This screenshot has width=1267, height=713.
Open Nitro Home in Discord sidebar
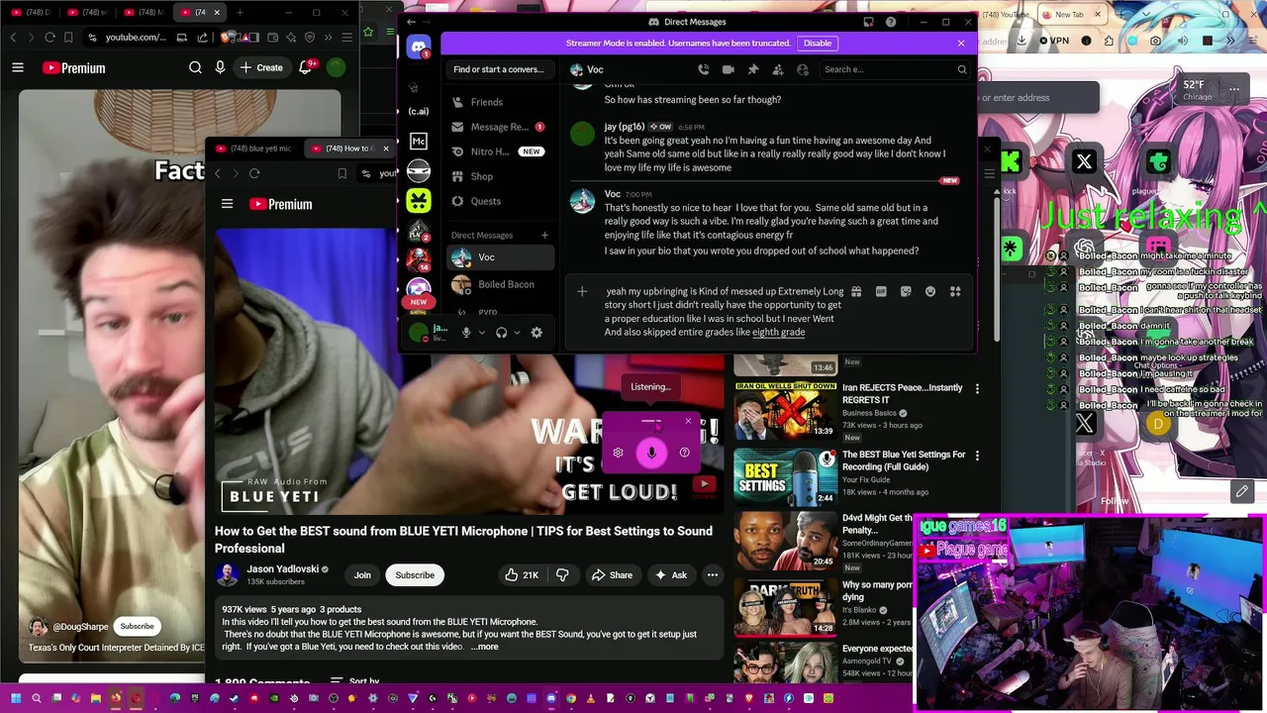point(499,152)
